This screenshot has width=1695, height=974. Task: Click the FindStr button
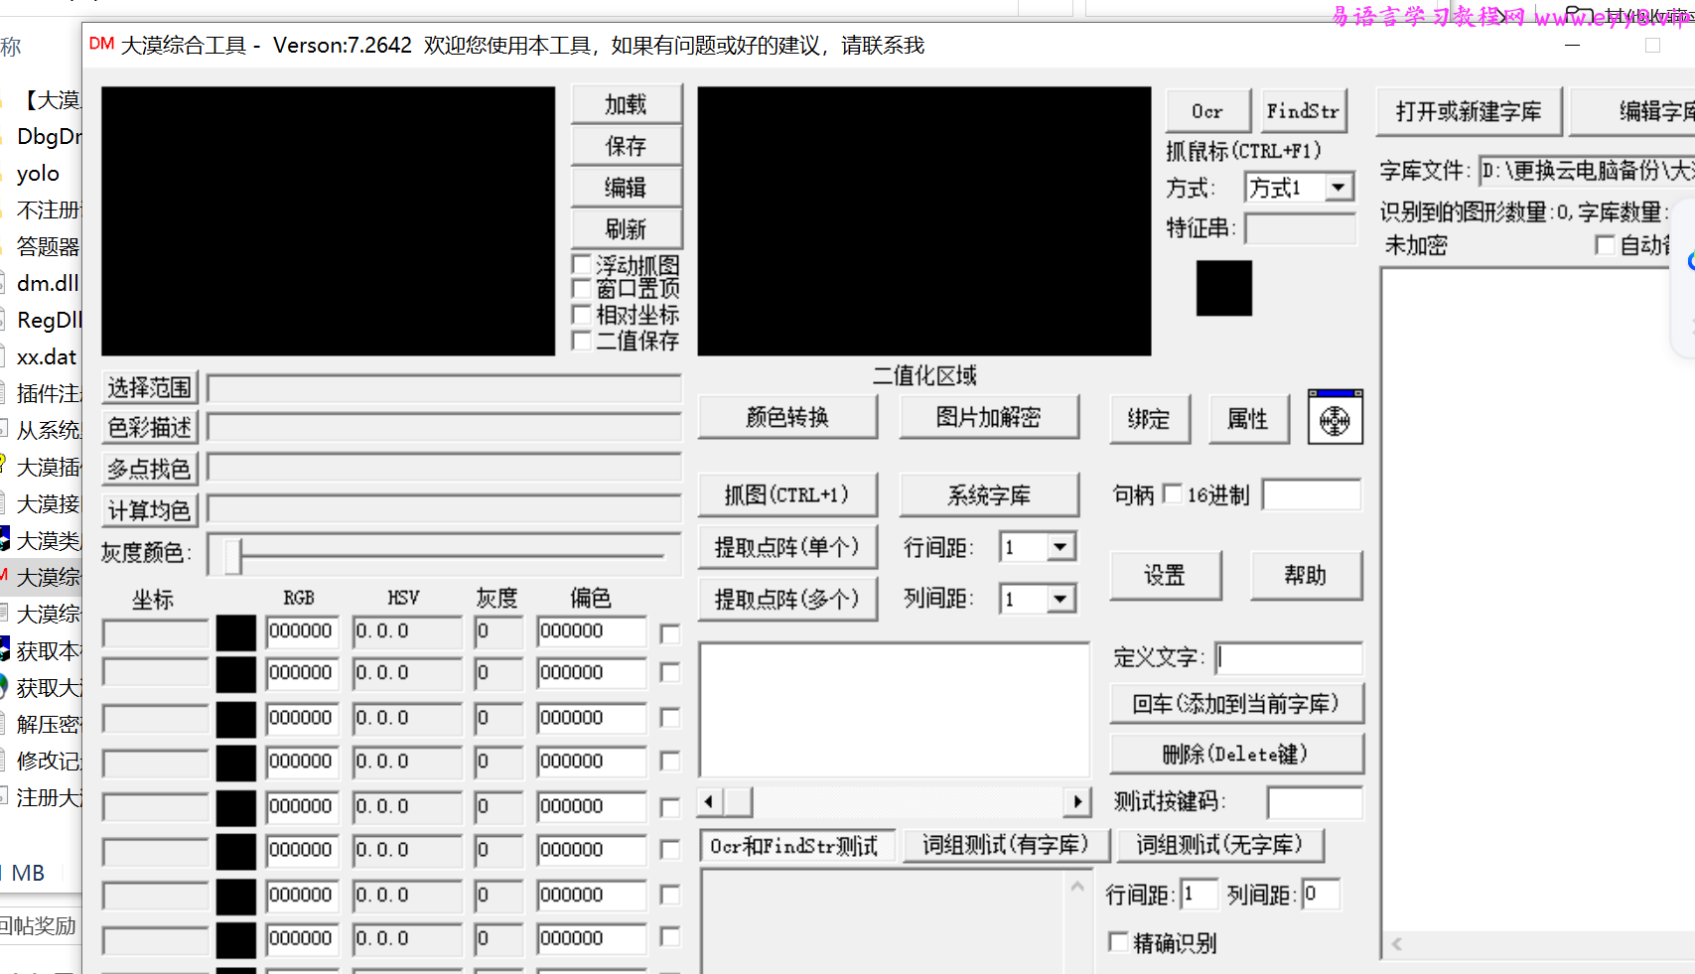click(1304, 111)
